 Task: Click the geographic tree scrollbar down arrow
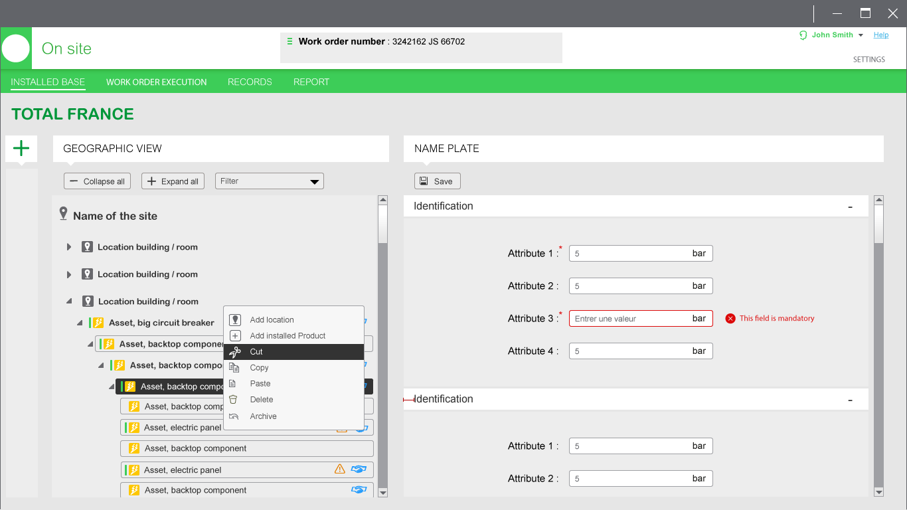382,492
